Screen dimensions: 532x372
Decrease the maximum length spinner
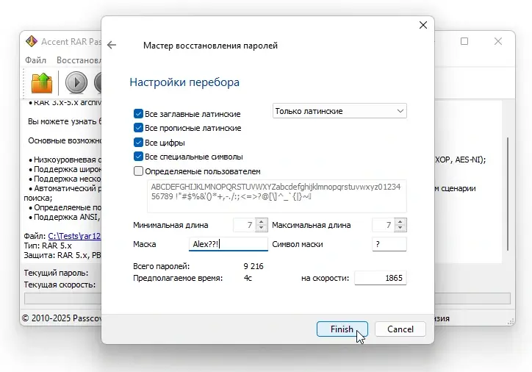[x=400, y=228]
